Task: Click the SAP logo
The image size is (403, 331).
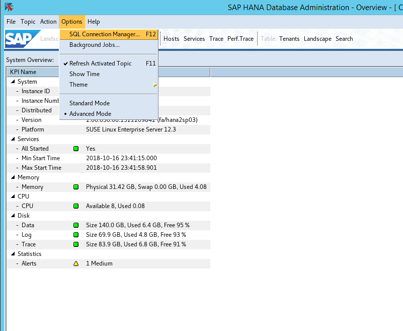Action: click(x=23, y=39)
